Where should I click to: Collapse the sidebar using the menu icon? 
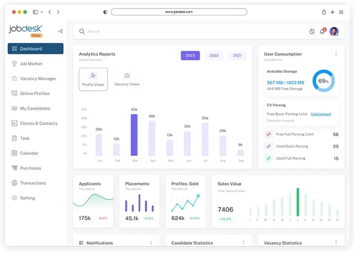(61, 31)
